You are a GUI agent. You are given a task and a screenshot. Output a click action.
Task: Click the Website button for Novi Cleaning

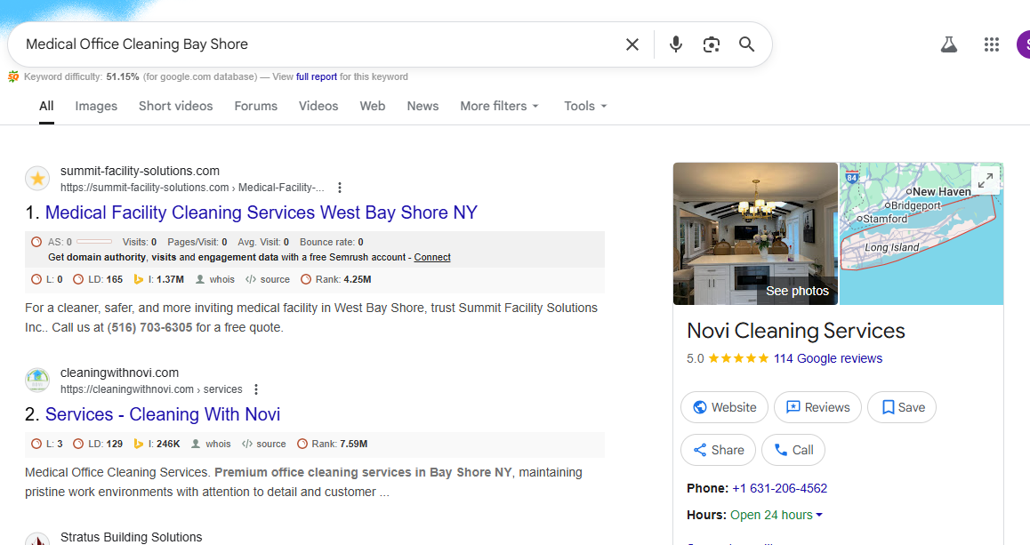pos(724,407)
